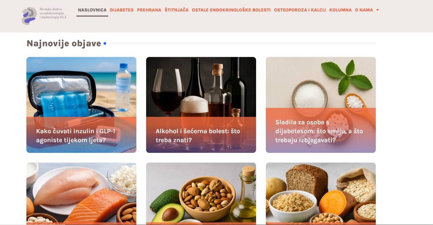Open the PREHRANA menu item
The width and height of the screenshot is (433, 225).
tap(149, 10)
